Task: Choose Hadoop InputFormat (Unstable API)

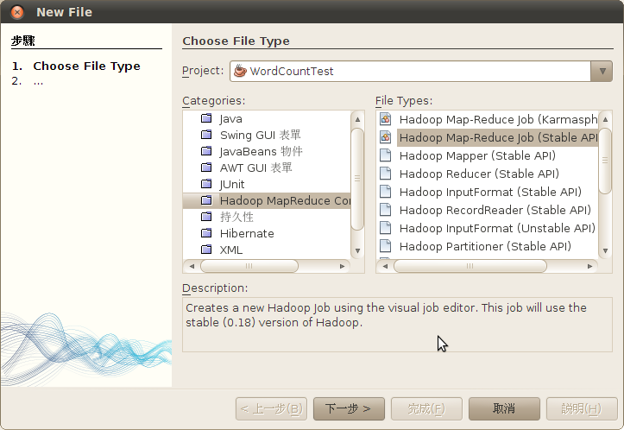Action: (x=487, y=228)
